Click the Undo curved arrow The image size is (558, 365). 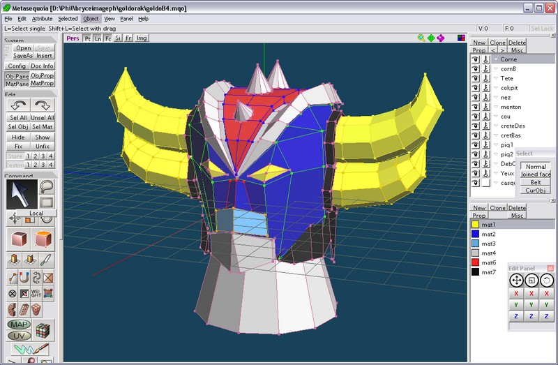(18, 105)
